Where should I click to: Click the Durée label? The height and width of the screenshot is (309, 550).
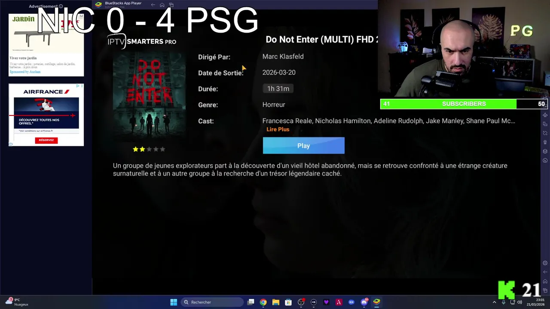(x=208, y=89)
